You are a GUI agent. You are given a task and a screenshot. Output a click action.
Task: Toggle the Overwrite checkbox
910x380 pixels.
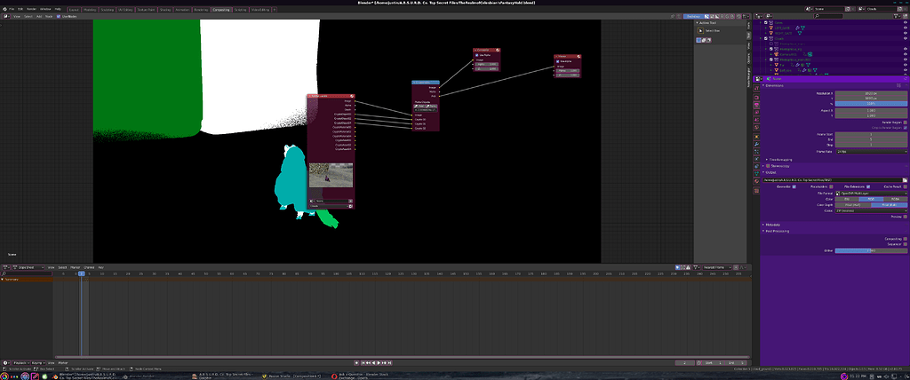pos(794,186)
